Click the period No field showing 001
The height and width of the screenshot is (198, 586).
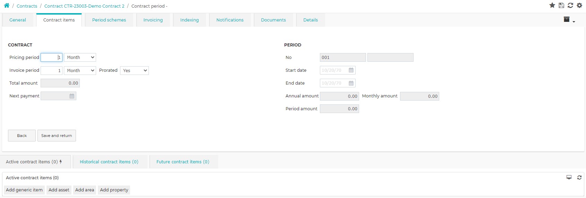pos(343,58)
